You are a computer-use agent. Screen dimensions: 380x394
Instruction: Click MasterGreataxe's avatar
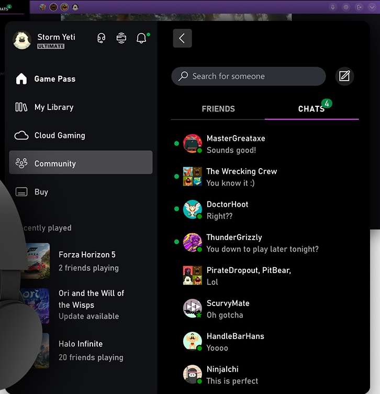192,144
